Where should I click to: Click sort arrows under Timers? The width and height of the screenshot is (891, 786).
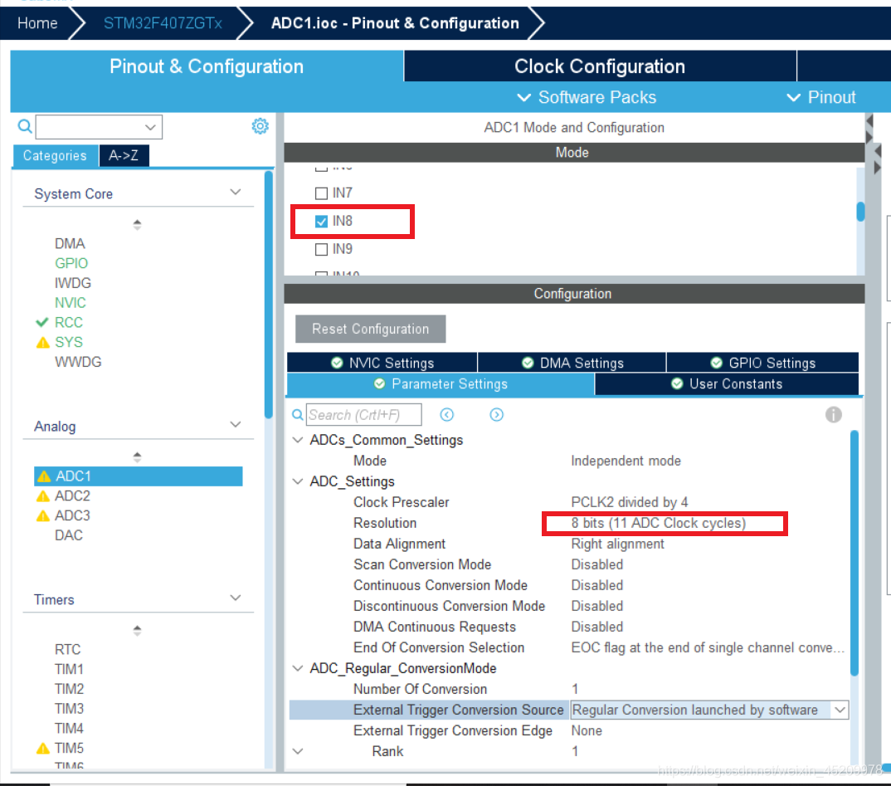pos(137,630)
